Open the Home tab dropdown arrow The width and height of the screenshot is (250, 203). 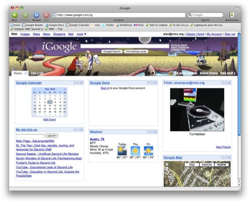pyautogui.click(x=26, y=73)
